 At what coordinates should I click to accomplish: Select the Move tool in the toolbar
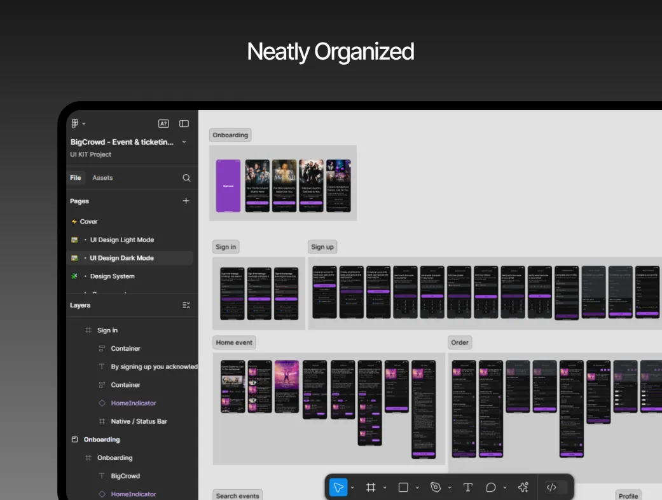point(338,487)
